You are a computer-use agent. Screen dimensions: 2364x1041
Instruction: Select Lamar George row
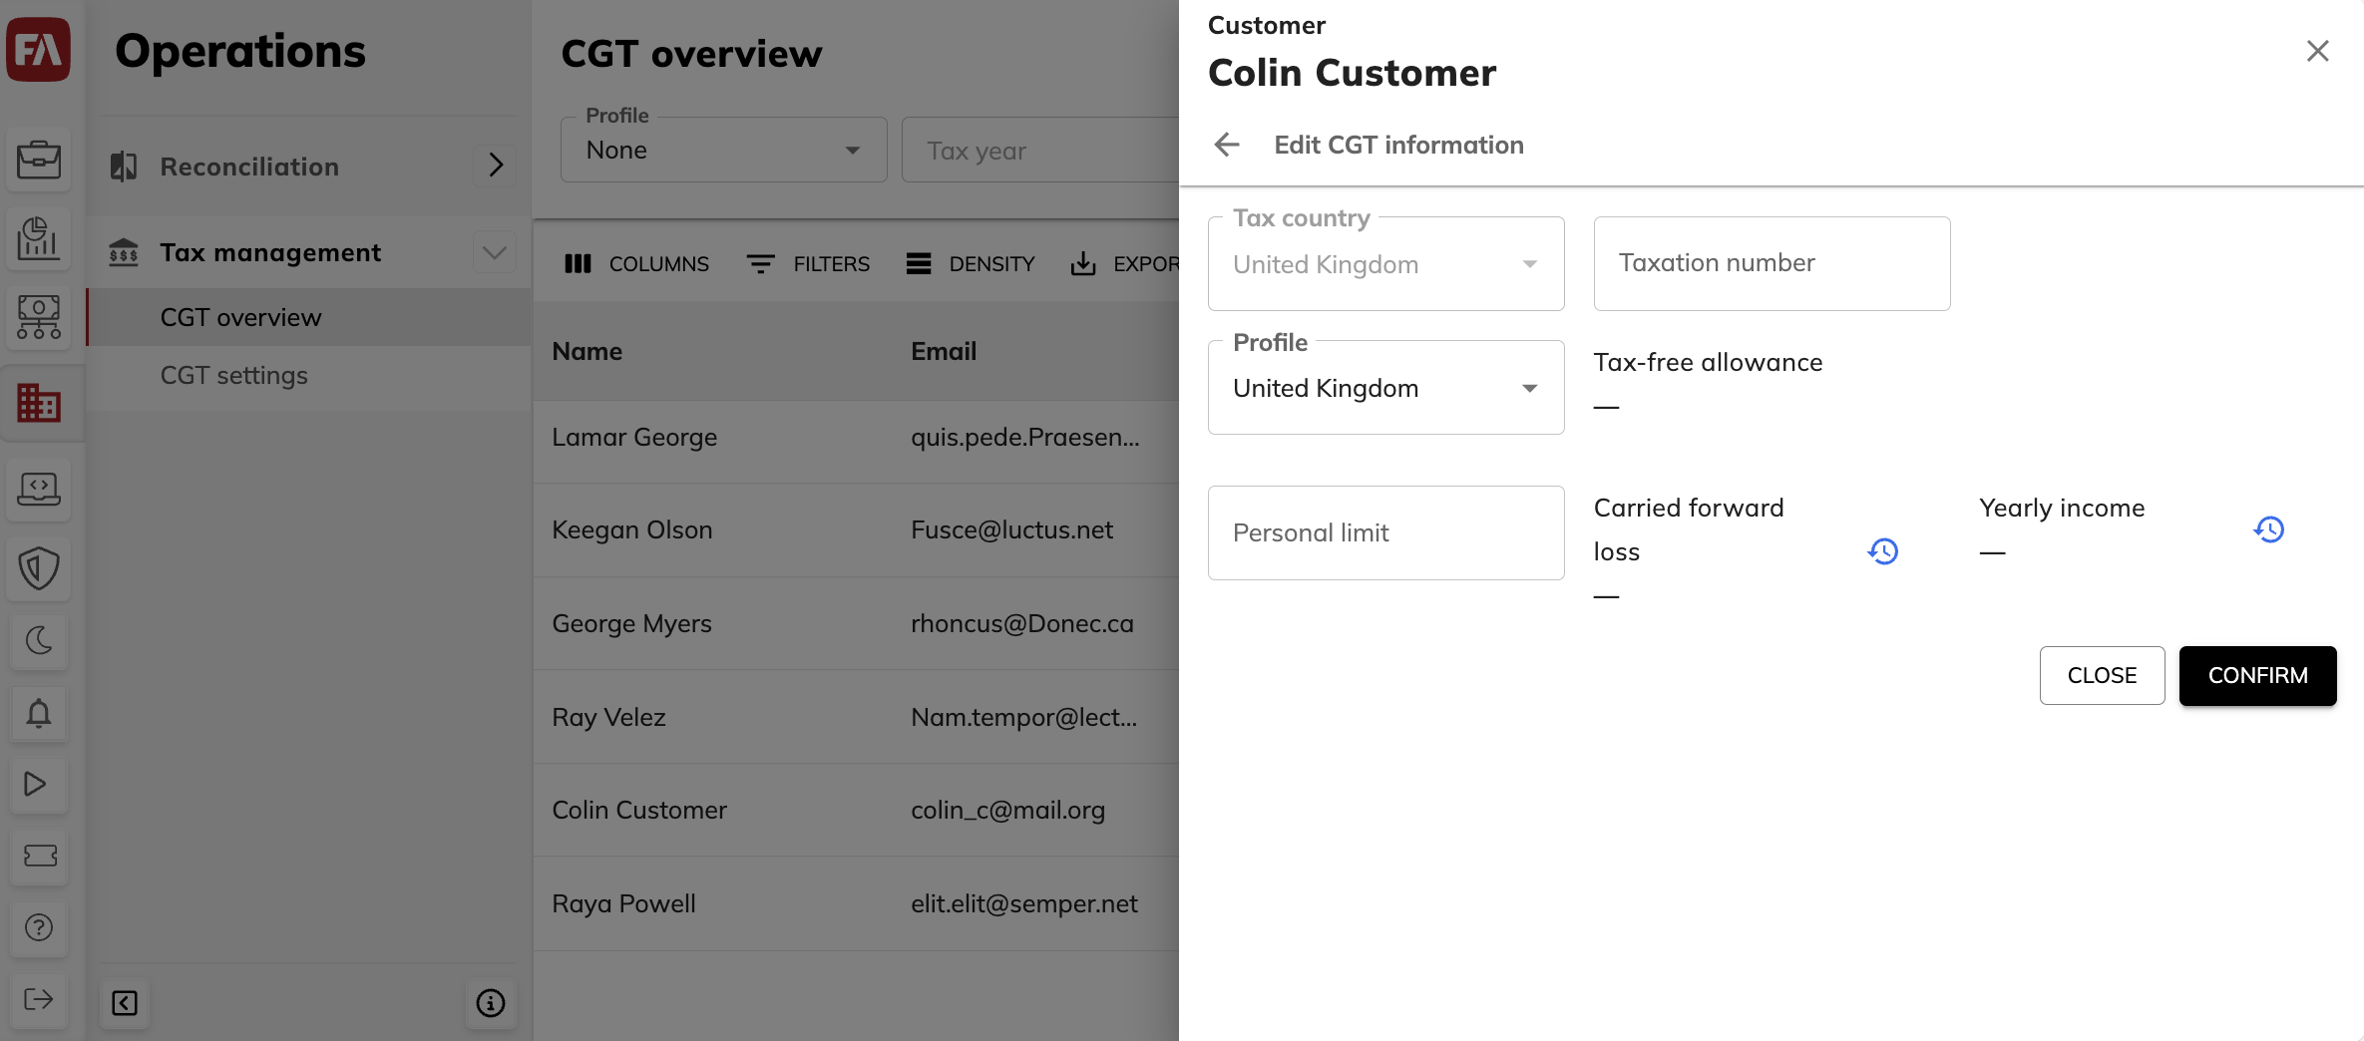(856, 438)
